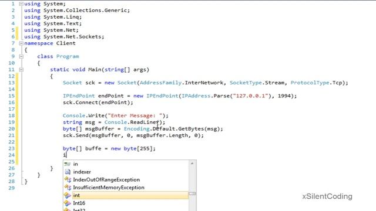Place the cursor after the typed 'i' on line 24
Screen dimensions: 376x211
coord(66,155)
